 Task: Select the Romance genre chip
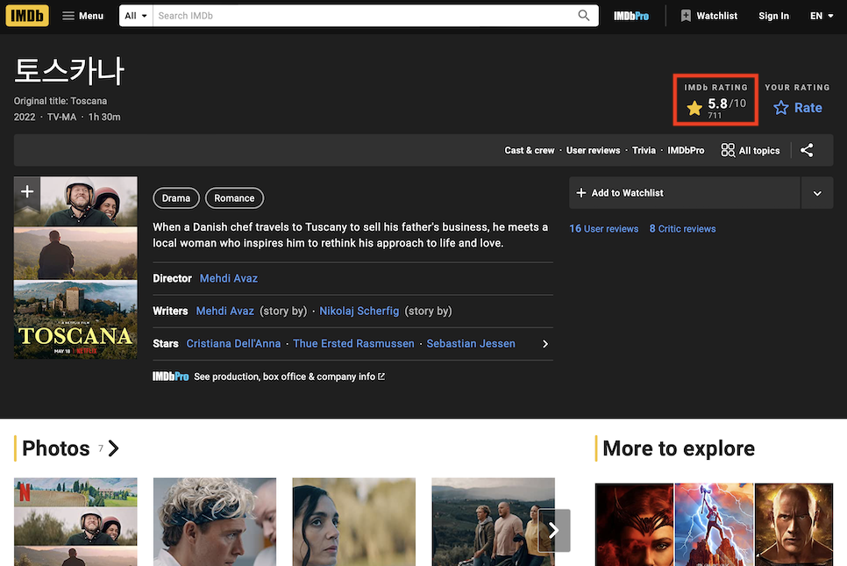pos(234,197)
